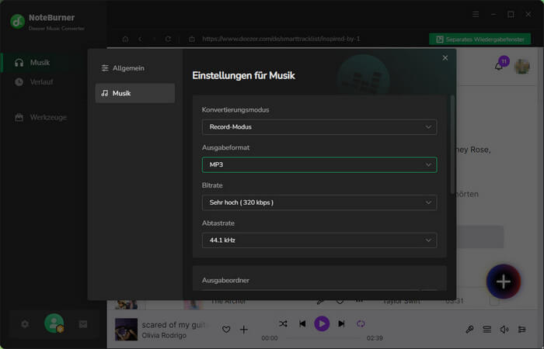Open the notifications bell icon

coord(499,66)
